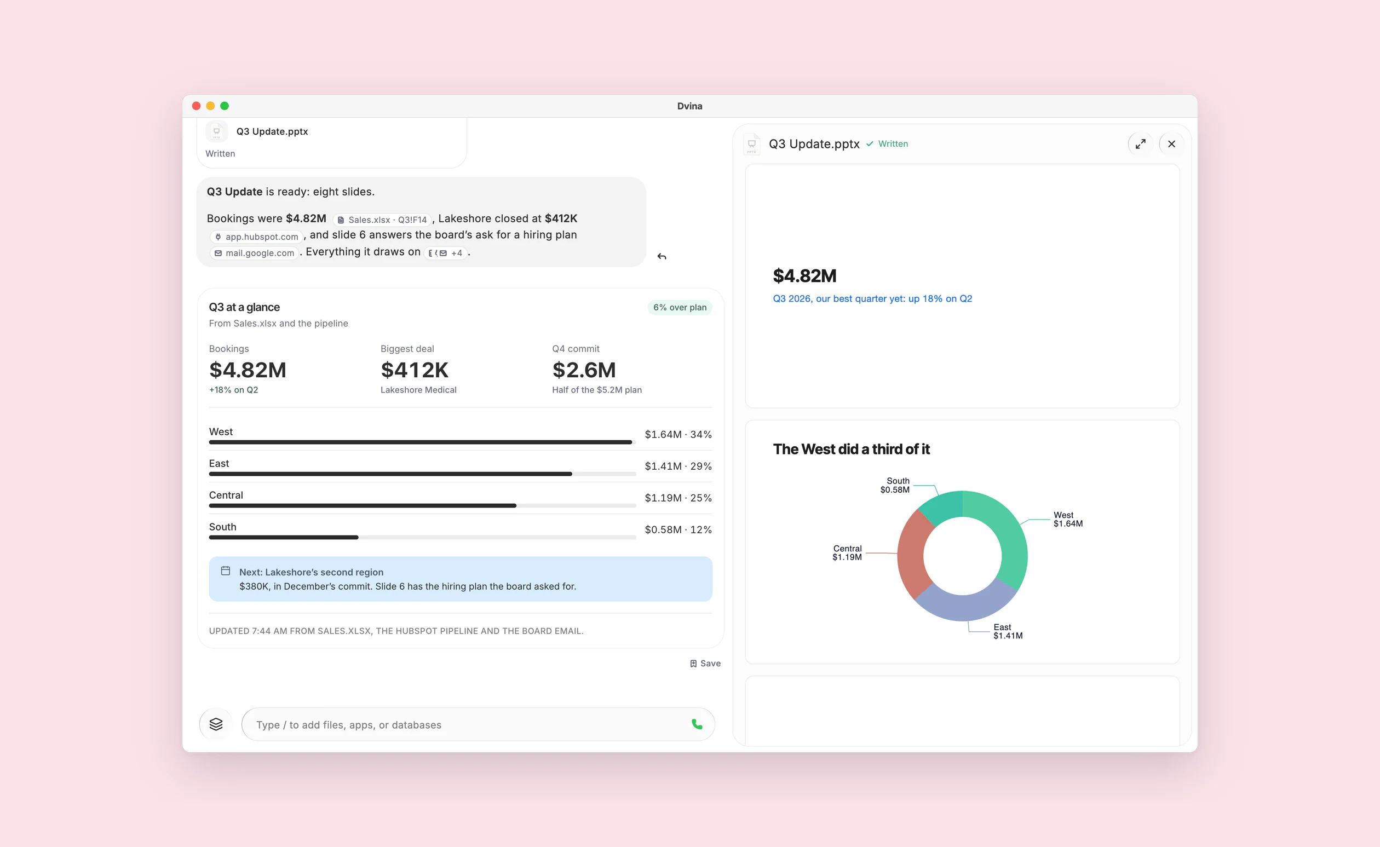The height and width of the screenshot is (847, 1380).
Task: Click the layers stack icon beside the input
Action: (x=216, y=724)
